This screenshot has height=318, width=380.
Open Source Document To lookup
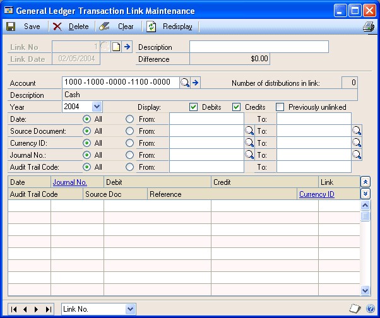click(357, 131)
